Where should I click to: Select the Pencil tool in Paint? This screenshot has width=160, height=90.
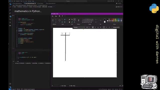point(69,19)
